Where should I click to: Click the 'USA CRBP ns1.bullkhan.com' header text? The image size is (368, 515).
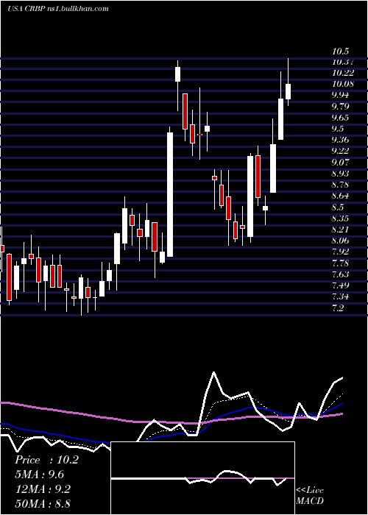(58, 9)
